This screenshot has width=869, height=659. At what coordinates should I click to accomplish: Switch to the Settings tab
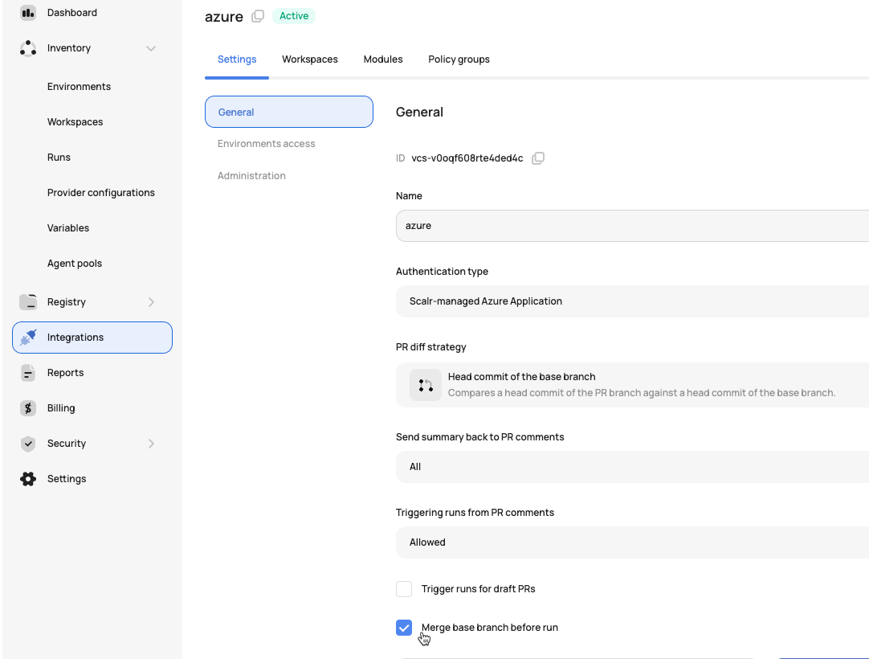[237, 59]
